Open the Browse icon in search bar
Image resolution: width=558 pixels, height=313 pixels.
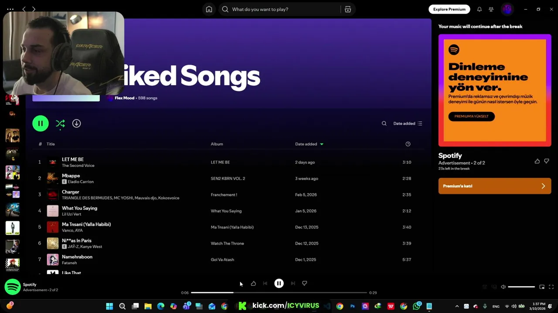(348, 9)
